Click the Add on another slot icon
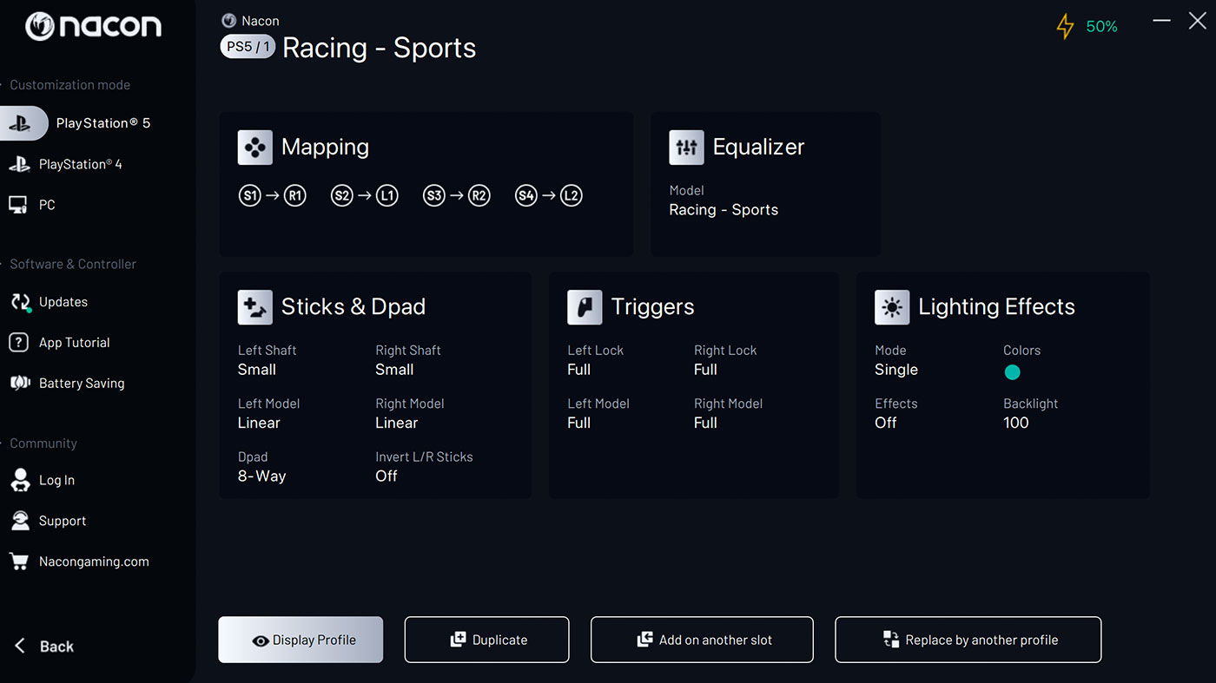The image size is (1216, 683). coord(644,640)
